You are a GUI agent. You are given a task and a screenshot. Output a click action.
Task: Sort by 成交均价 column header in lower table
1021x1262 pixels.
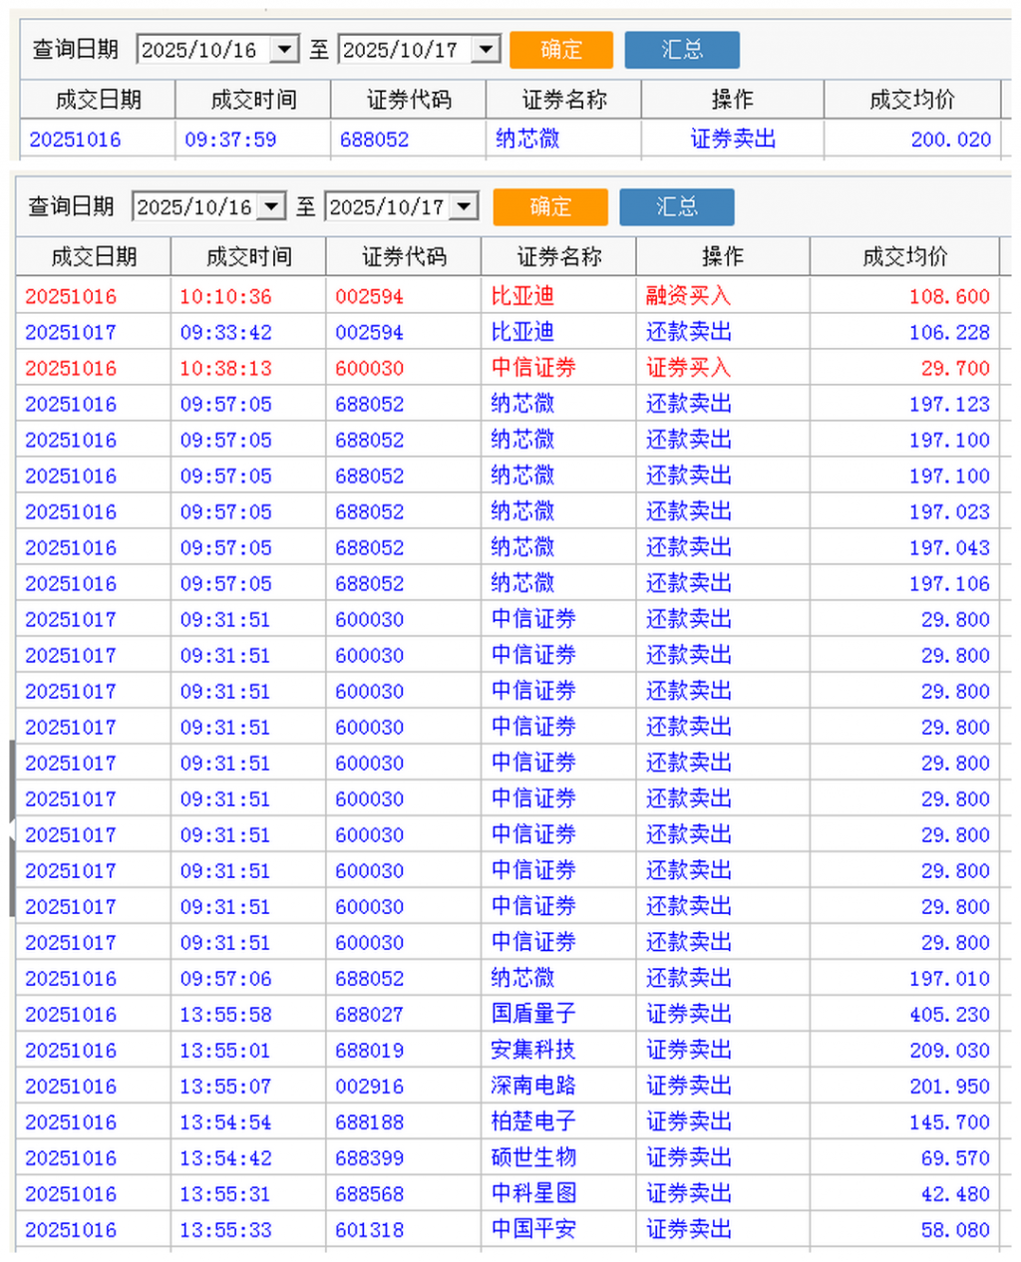click(904, 257)
